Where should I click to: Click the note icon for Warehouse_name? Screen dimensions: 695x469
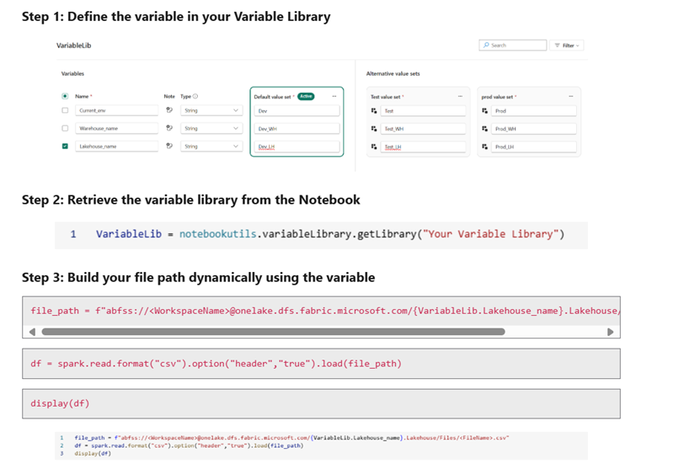click(168, 128)
